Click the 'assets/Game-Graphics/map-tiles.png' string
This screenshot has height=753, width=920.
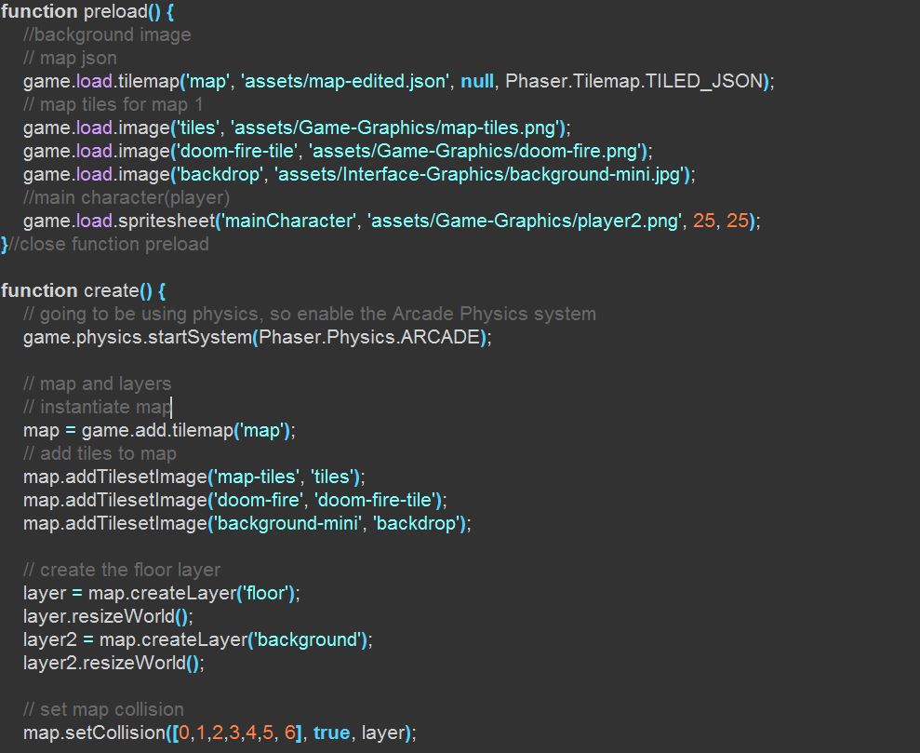pyautogui.click(x=396, y=128)
